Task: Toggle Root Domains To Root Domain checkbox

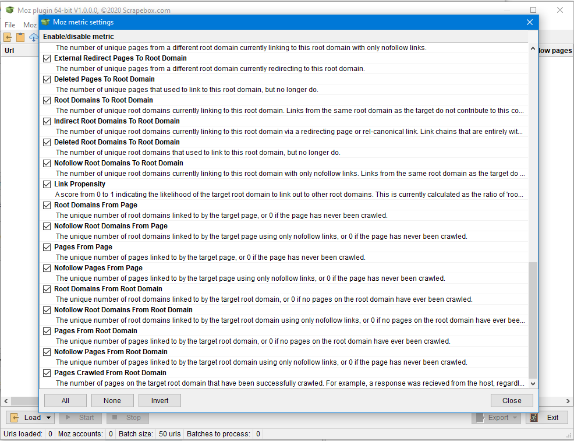Action: [47, 100]
